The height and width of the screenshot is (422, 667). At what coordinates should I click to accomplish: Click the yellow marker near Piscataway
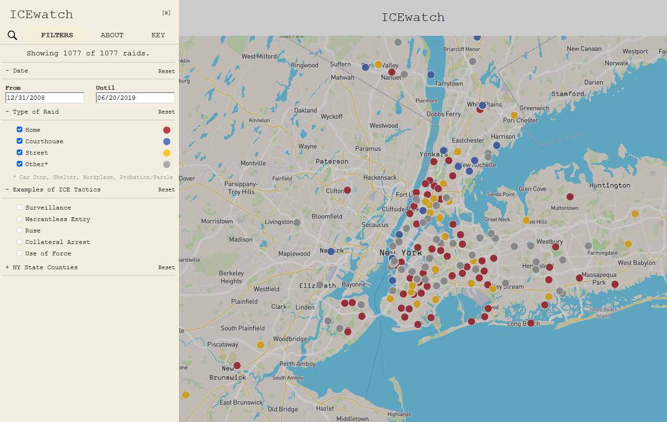pyautogui.click(x=261, y=345)
